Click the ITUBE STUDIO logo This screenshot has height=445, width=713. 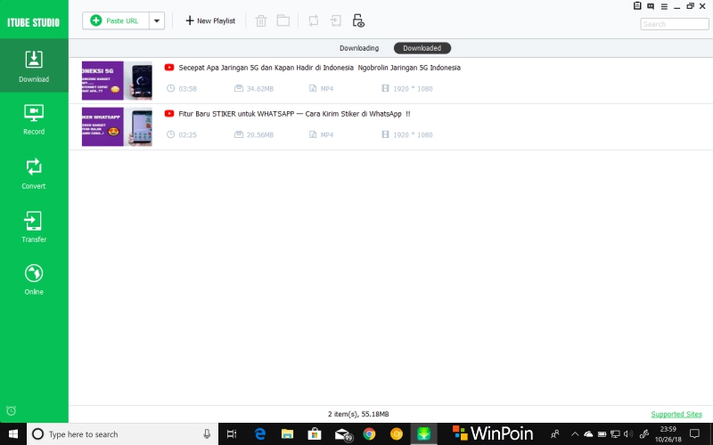[x=33, y=22]
